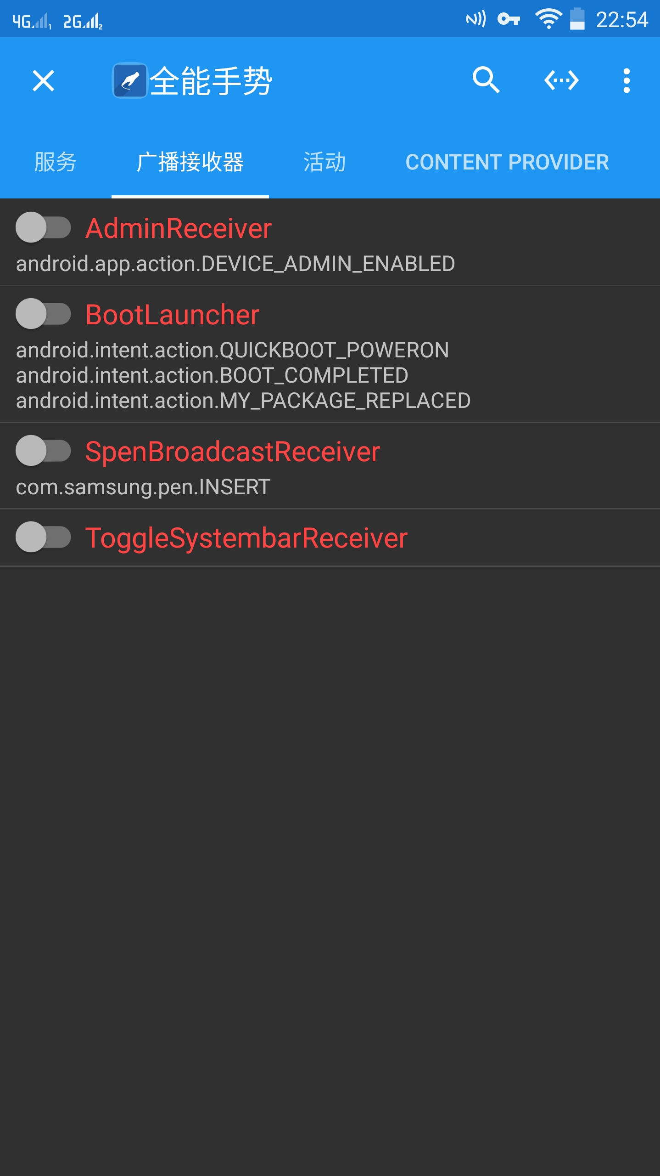This screenshot has height=1176, width=660.
Task: Tap the battery indicator icon
Action: 577,19
